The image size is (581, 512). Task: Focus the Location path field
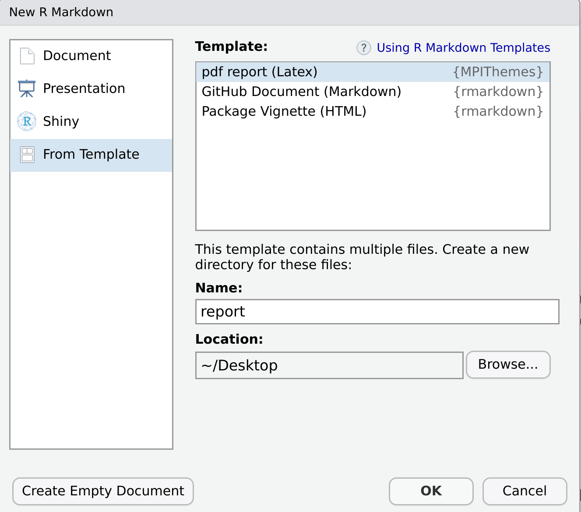(329, 365)
